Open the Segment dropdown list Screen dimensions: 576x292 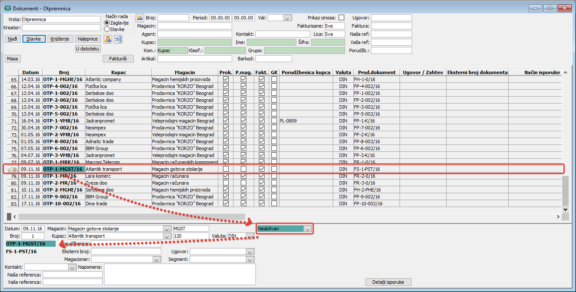(x=249, y=260)
